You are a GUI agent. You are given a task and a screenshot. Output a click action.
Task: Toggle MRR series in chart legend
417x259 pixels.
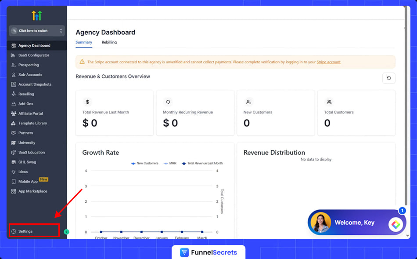(x=170, y=163)
